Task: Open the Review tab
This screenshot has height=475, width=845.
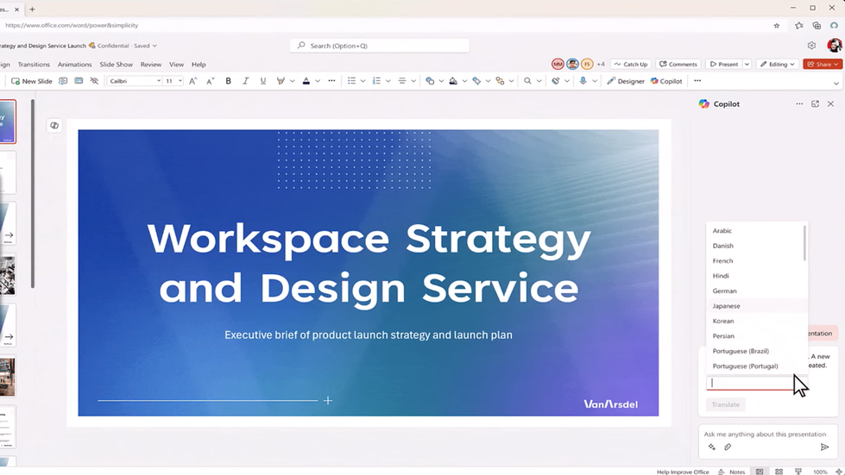Action: [x=151, y=65]
